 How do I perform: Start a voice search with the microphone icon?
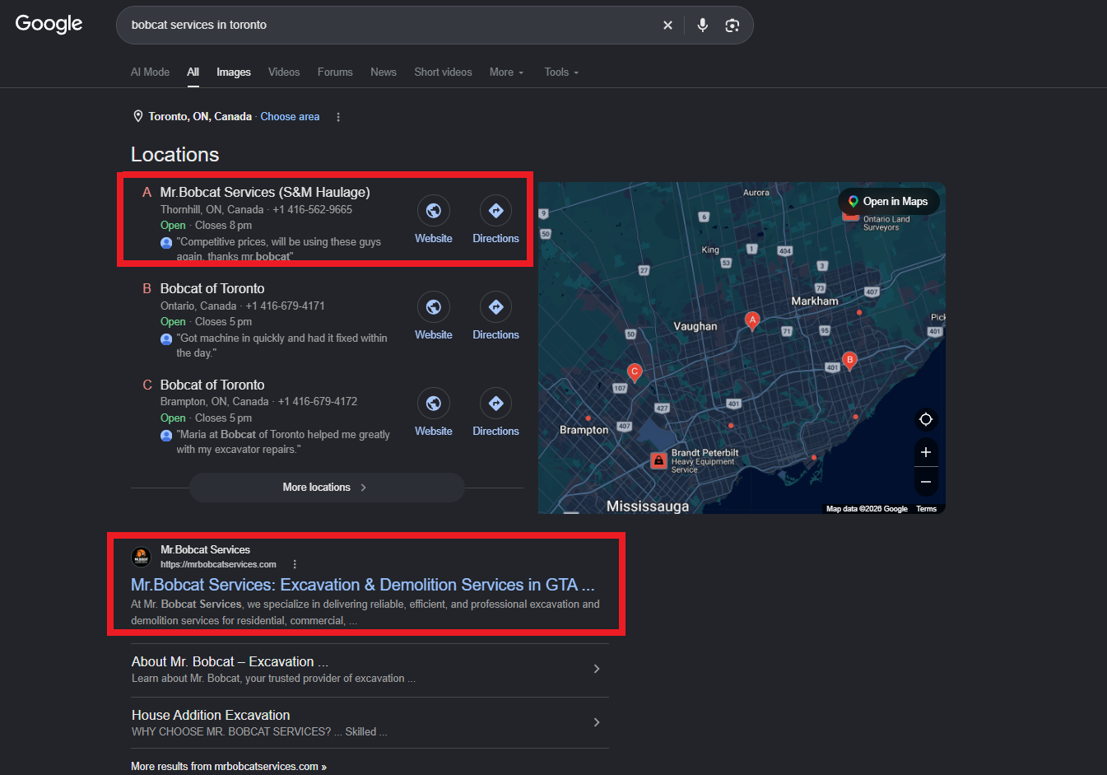(702, 26)
